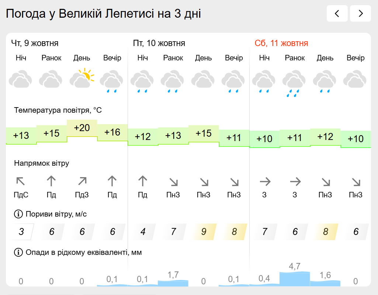The height and width of the screenshot is (295, 378).
Task: Select the Thursday 9 October heading
Action: coord(35,43)
